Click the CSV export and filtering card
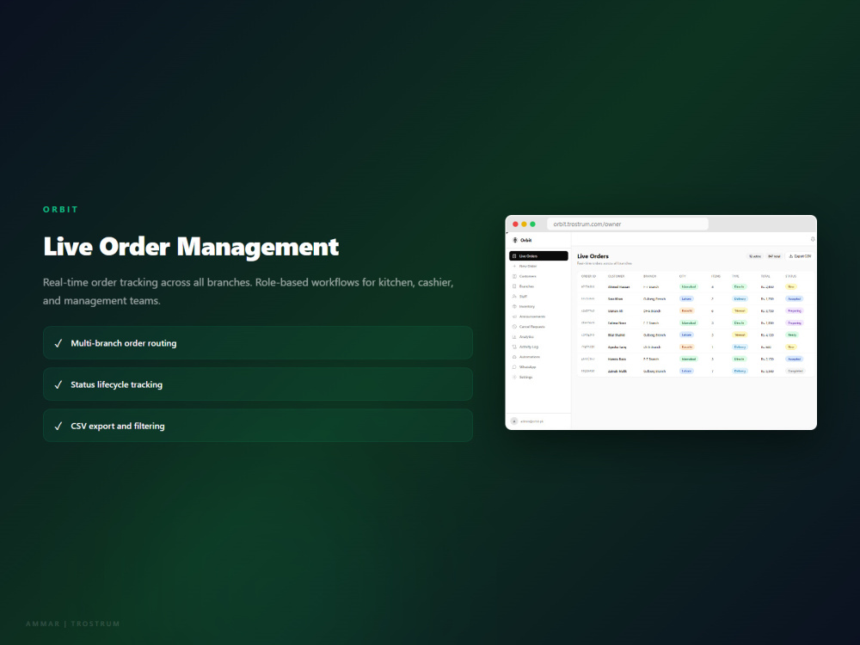Screen dimensions: 860x645 pos(258,426)
